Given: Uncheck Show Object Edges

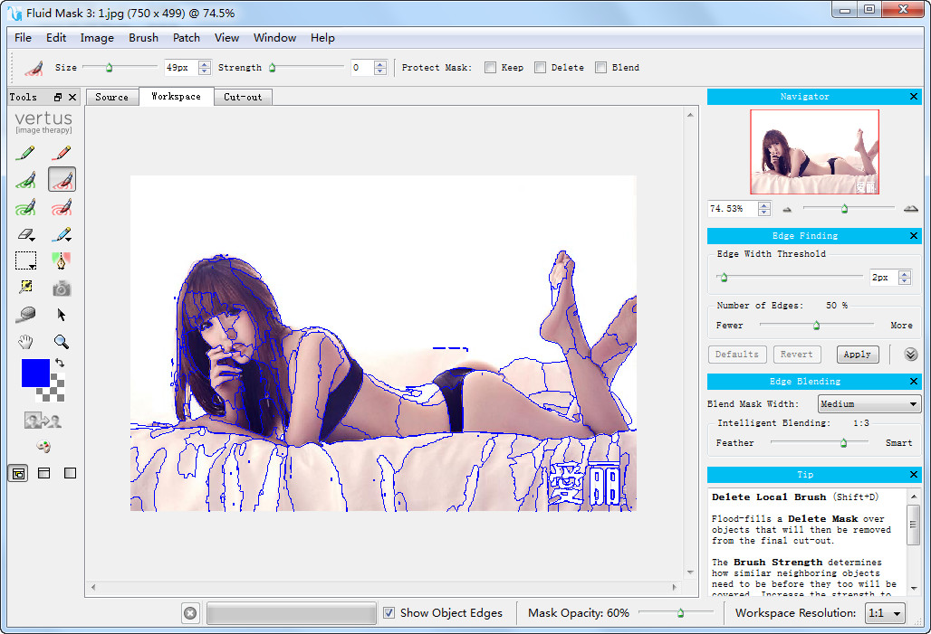Looking at the screenshot, I should click(389, 613).
